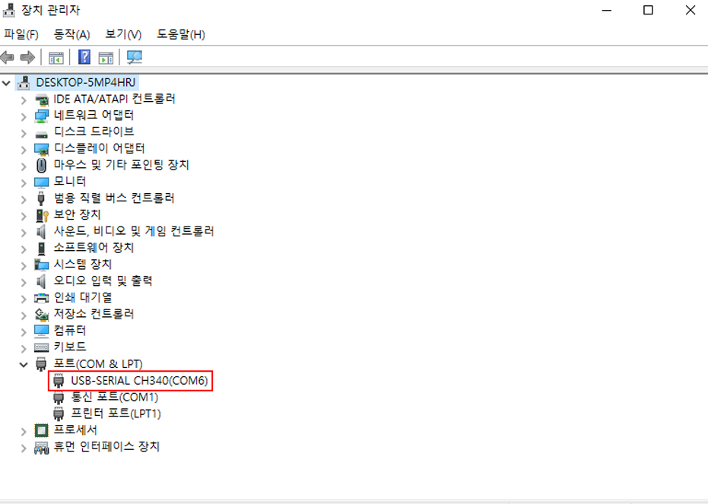The image size is (708, 504).
Task: Click the back arrow toolbar icon
Action: tap(8, 57)
